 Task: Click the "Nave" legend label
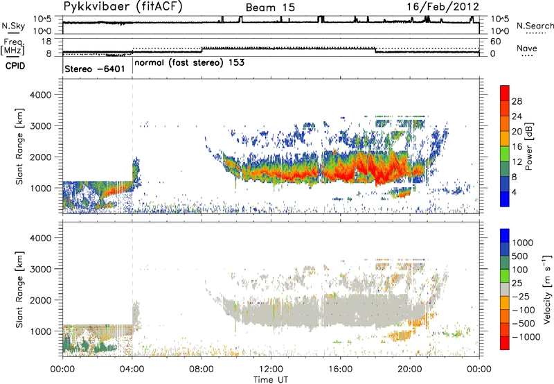tap(527, 48)
